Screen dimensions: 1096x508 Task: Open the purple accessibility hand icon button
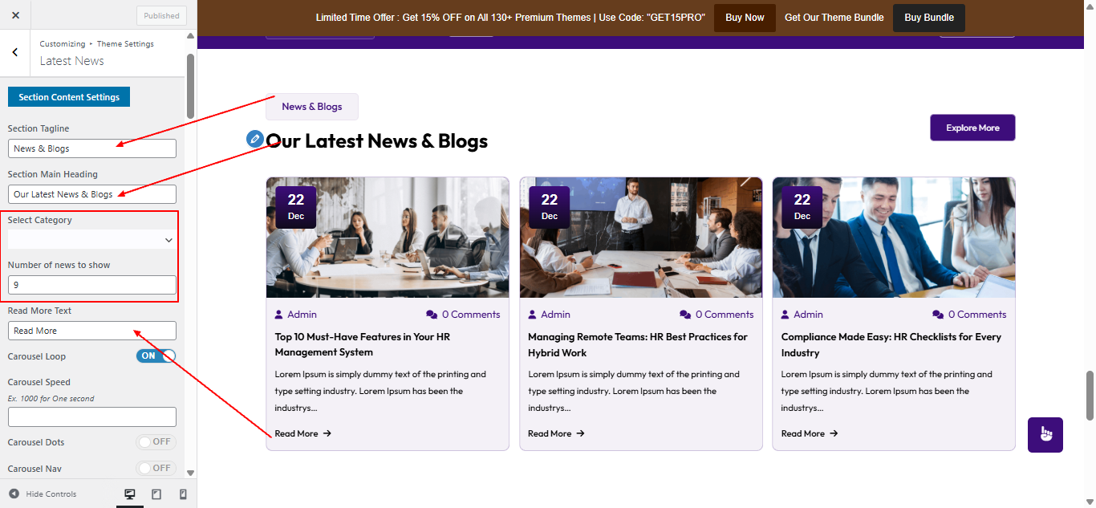click(1045, 435)
